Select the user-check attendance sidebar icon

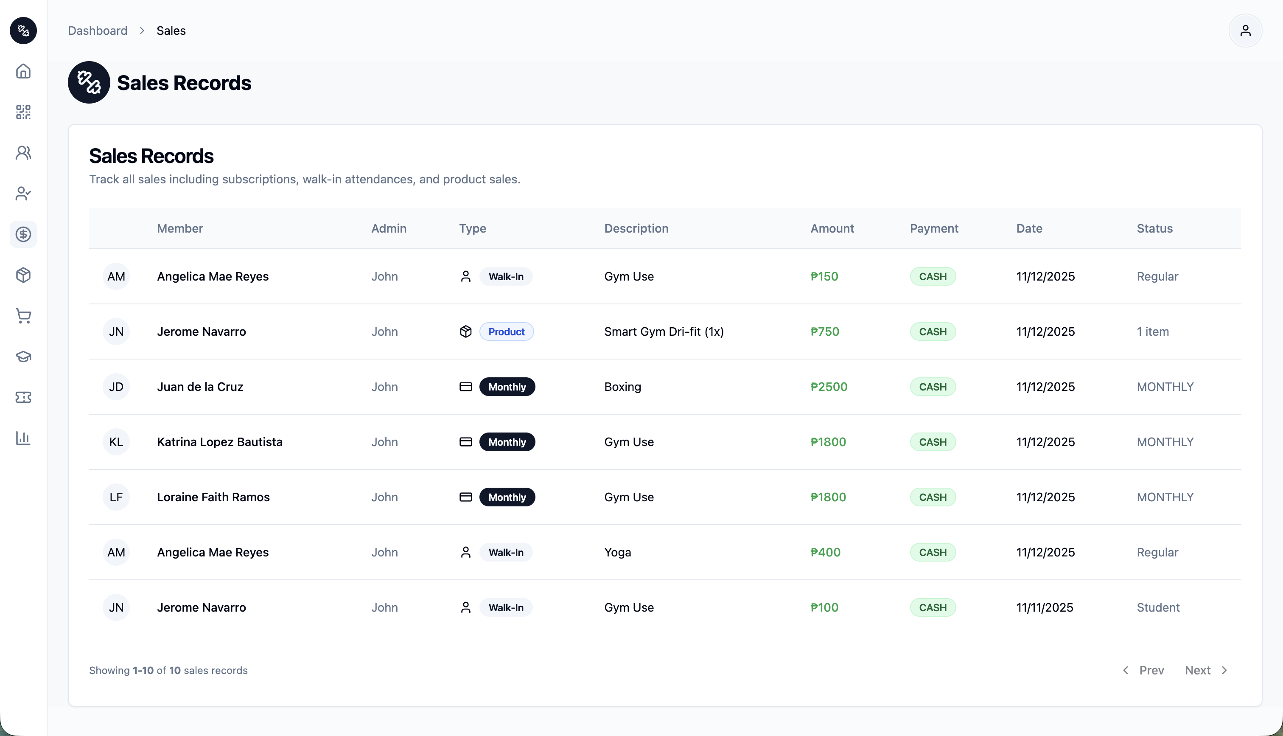click(x=23, y=194)
